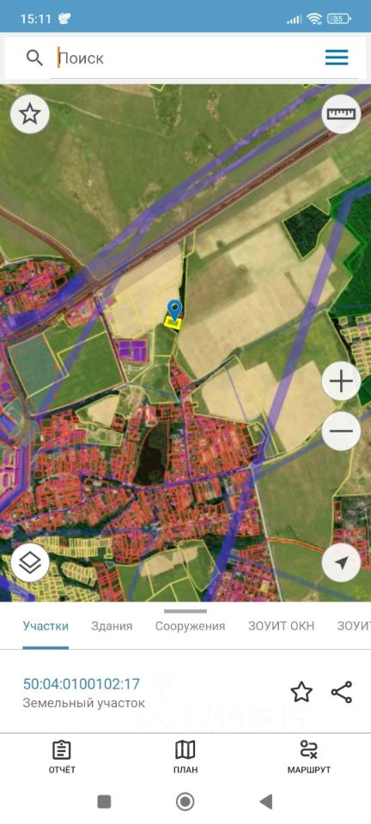
Task: Select the blue map pin marker
Action: [x=174, y=310]
